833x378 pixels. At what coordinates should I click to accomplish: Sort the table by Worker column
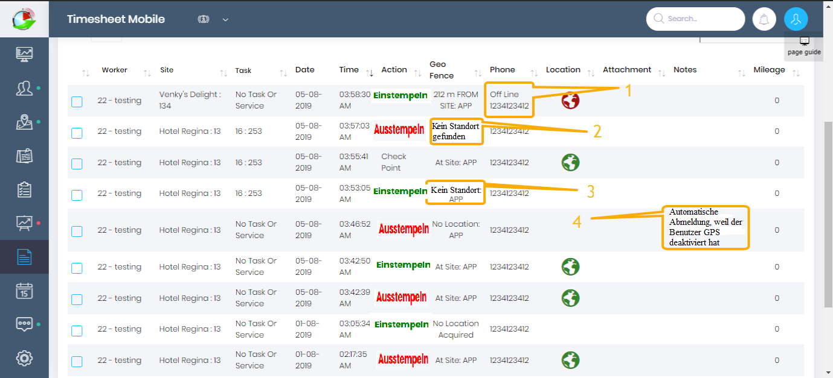coord(114,70)
